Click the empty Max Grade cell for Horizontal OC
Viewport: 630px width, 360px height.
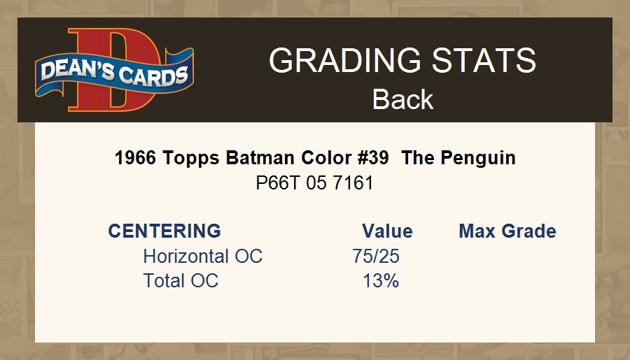click(507, 257)
